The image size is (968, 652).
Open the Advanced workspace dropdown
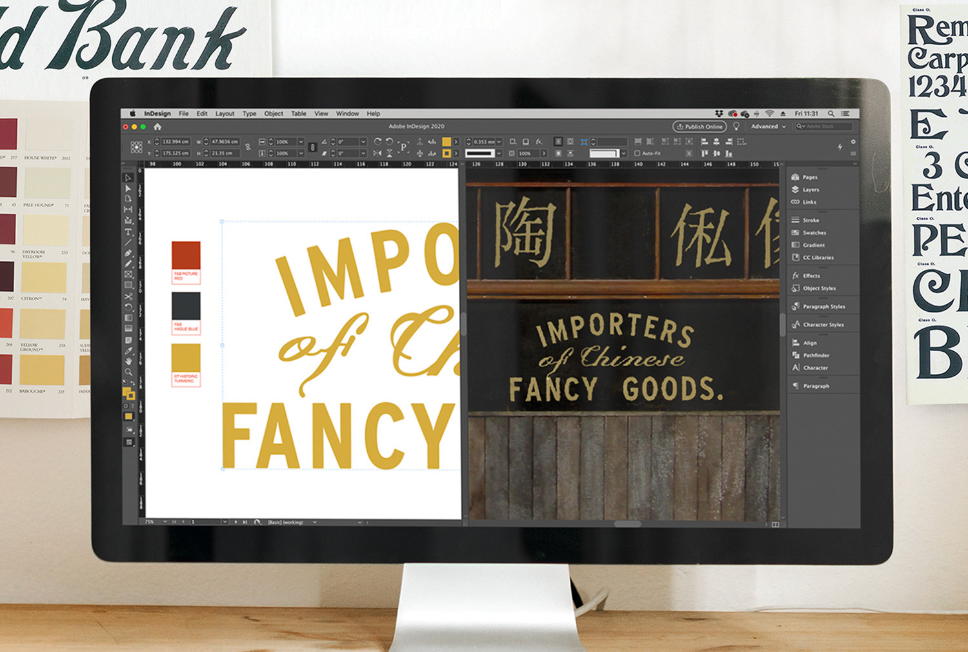[768, 127]
